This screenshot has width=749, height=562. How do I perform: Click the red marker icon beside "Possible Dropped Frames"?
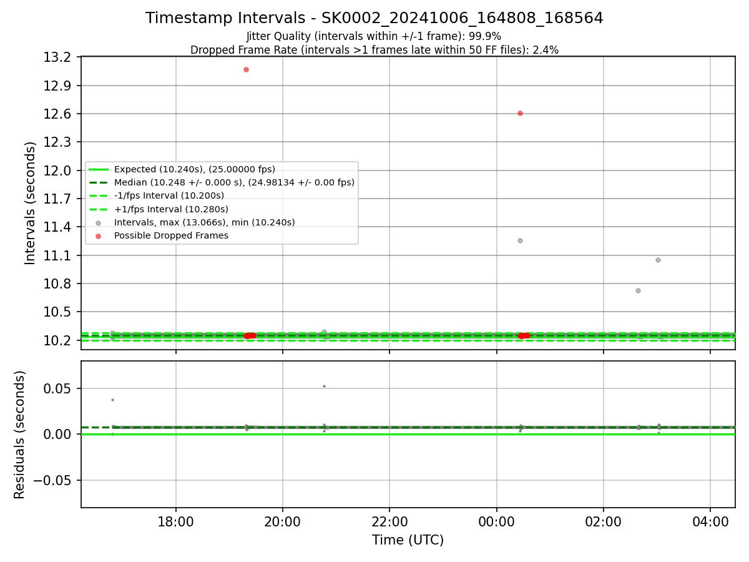pos(98,236)
